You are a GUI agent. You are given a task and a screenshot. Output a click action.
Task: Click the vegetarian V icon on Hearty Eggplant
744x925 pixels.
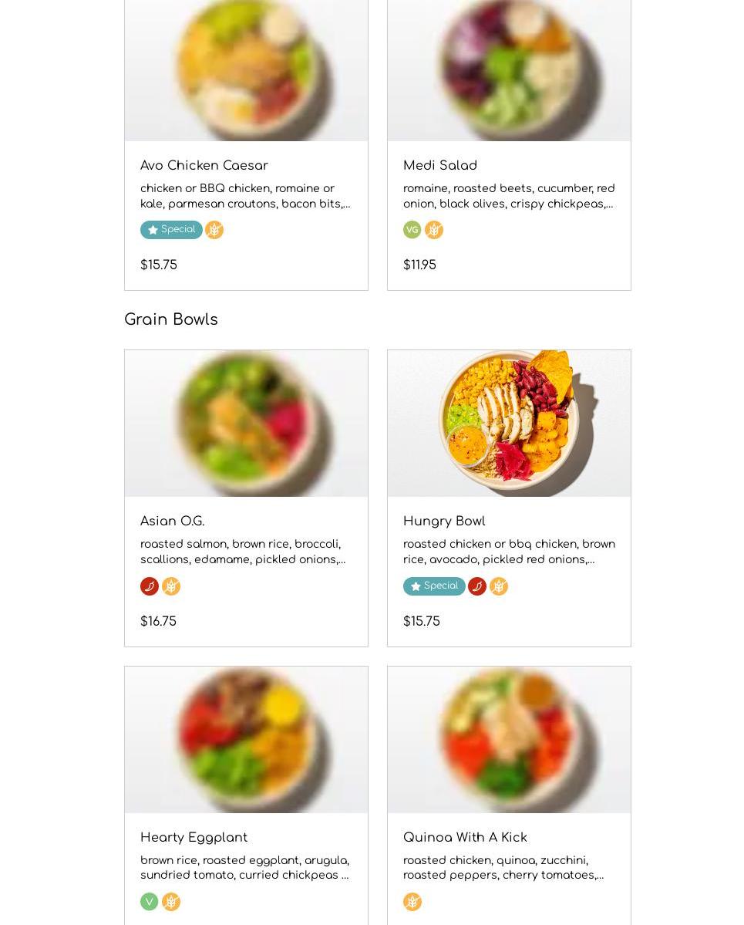150,902
